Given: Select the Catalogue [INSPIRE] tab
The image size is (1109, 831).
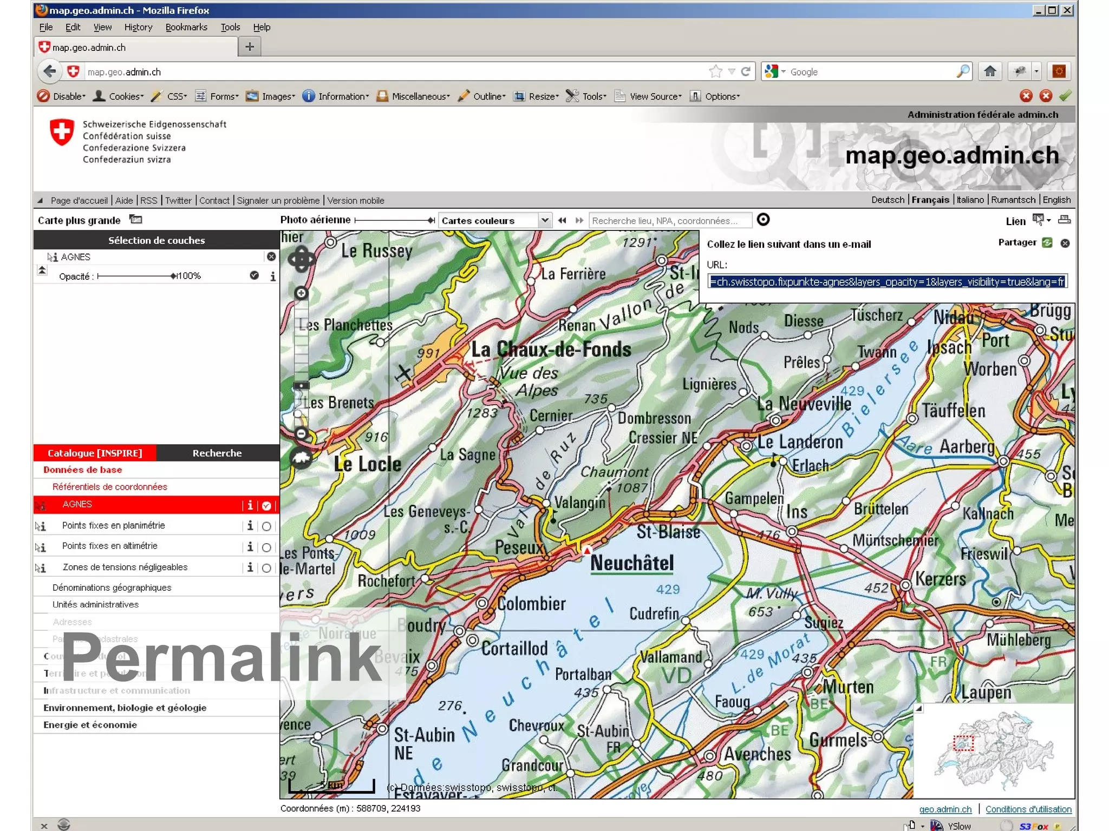Looking at the screenshot, I should coord(95,453).
